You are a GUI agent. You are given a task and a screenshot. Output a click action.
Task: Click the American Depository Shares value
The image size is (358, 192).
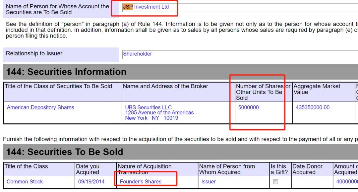point(40,107)
